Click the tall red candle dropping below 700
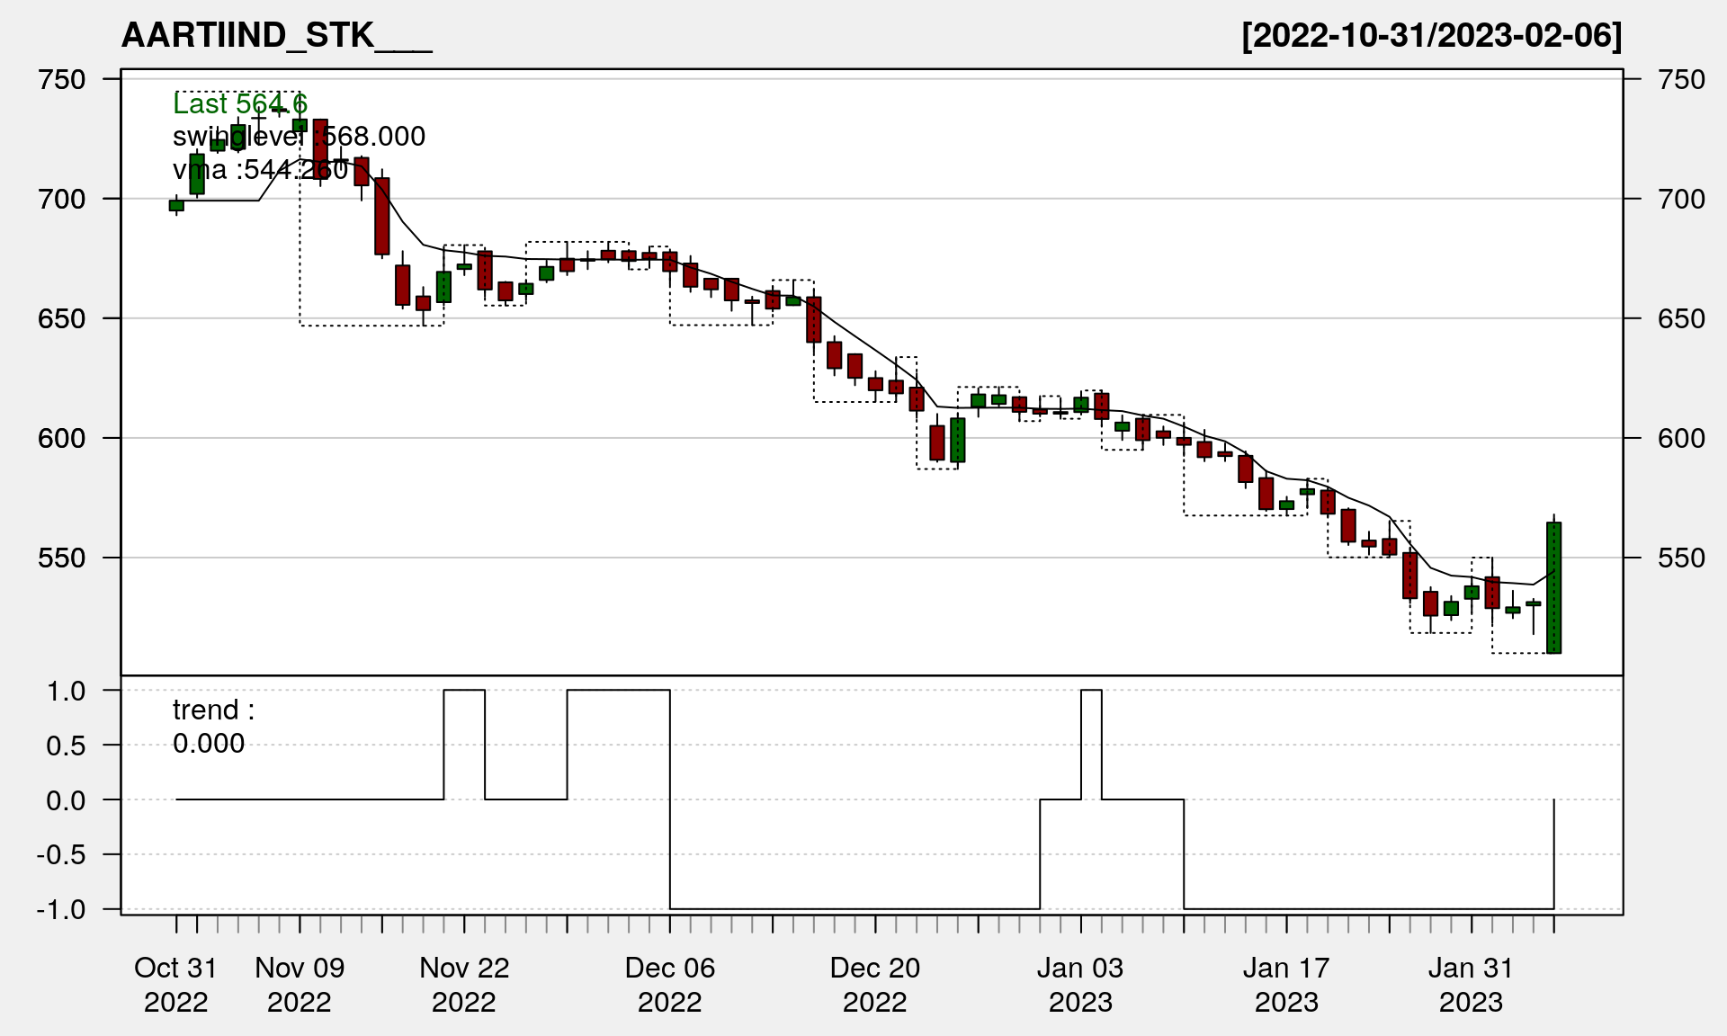The image size is (1727, 1036). point(382,216)
